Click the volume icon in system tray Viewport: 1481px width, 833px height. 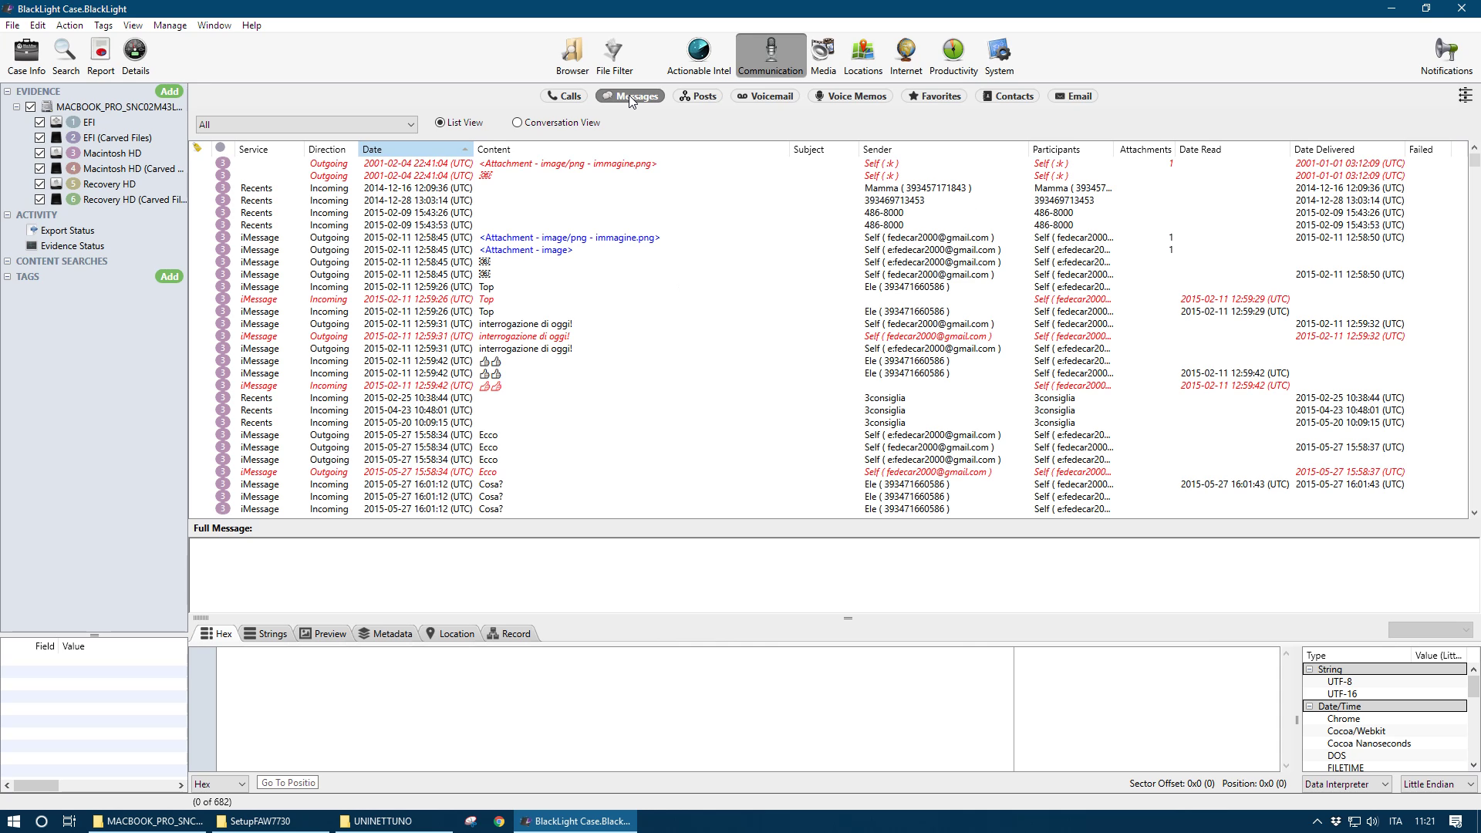point(1372,821)
